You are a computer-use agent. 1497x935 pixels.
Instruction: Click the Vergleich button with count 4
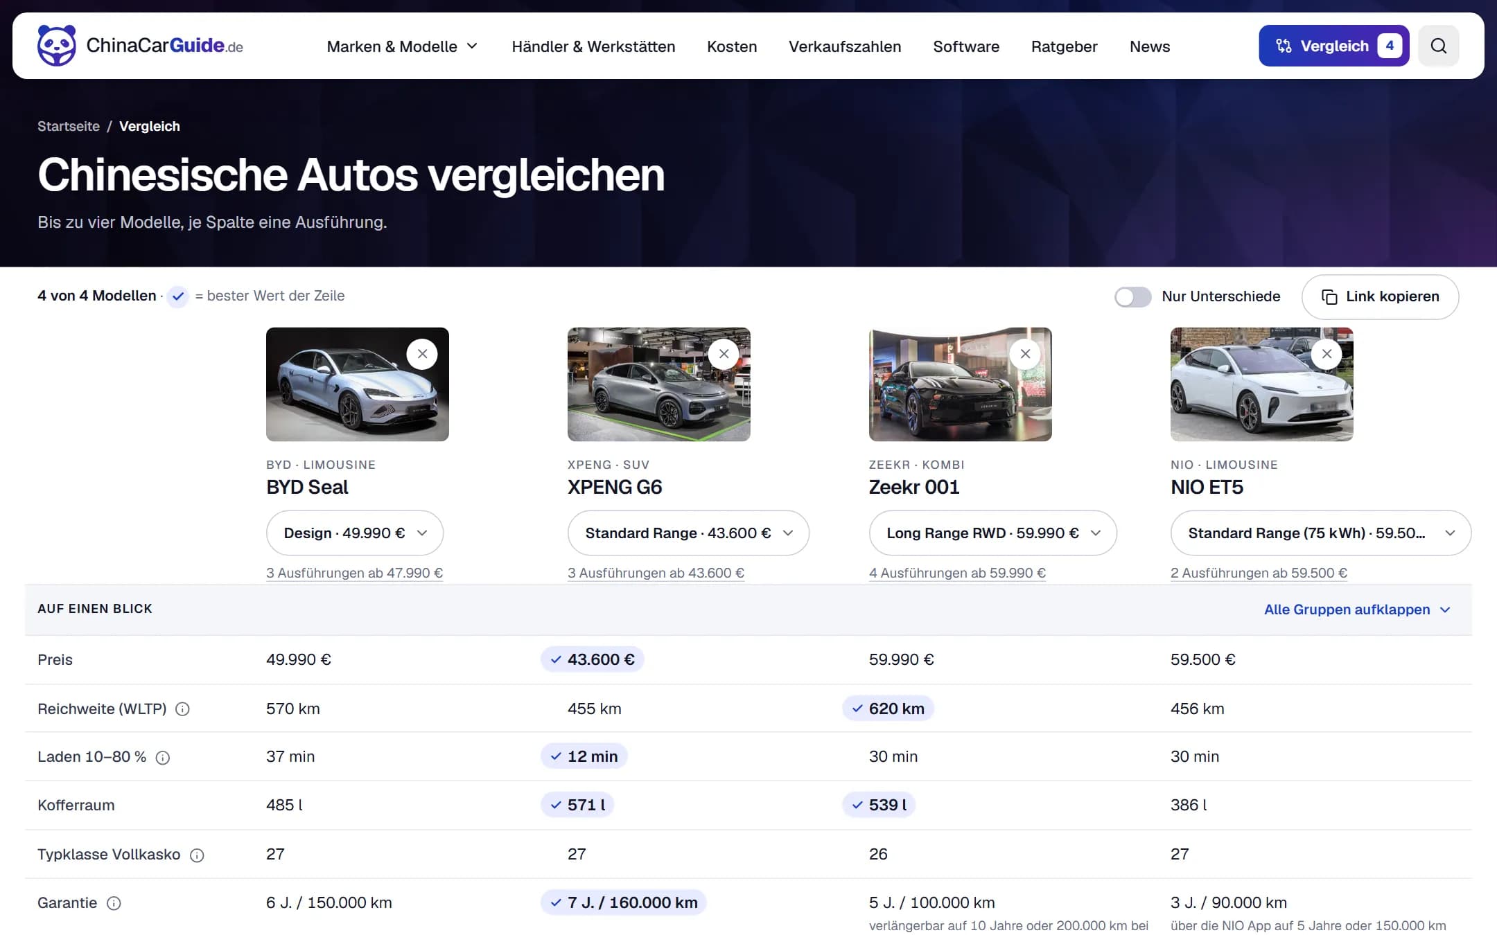click(x=1333, y=46)
